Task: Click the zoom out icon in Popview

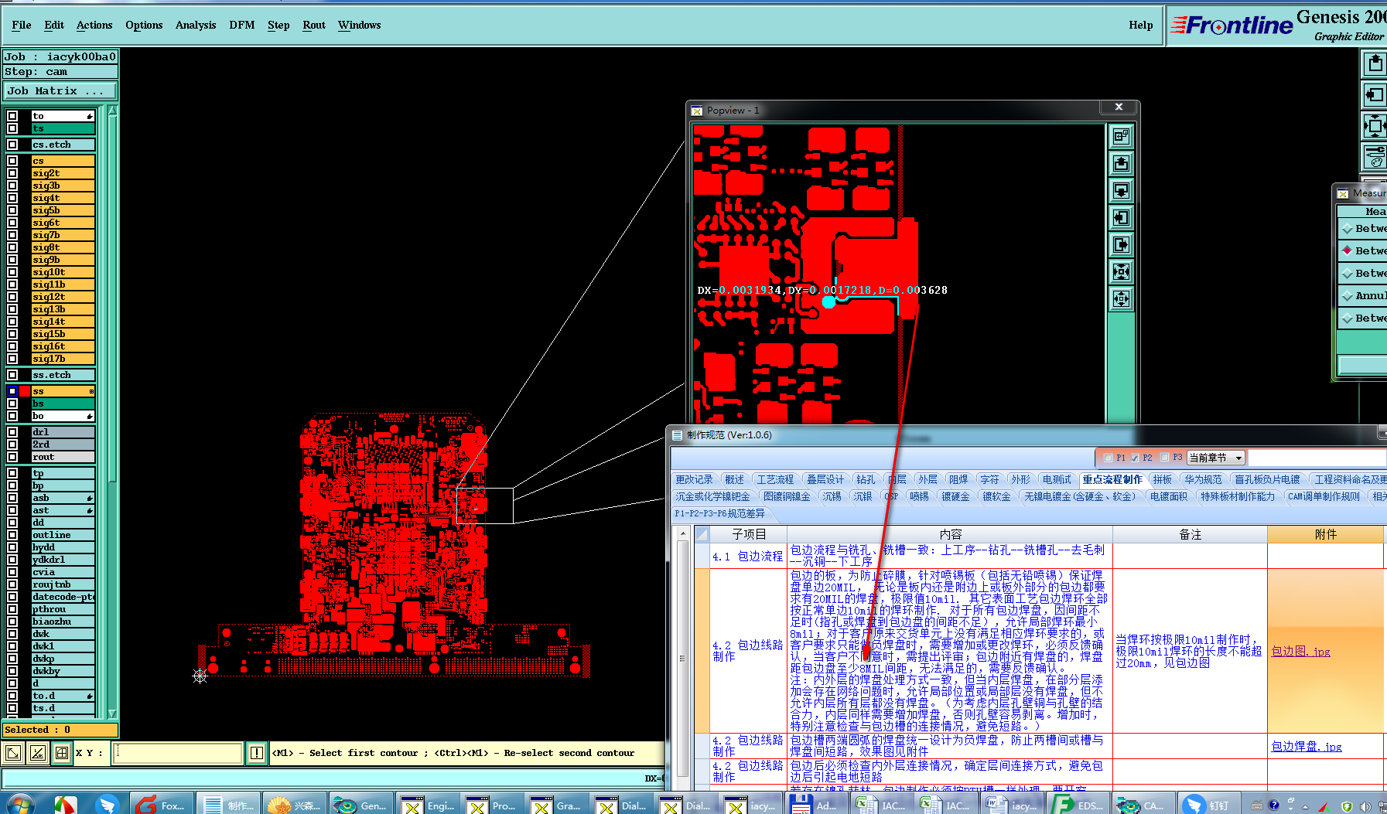Action: (1121, 299)
